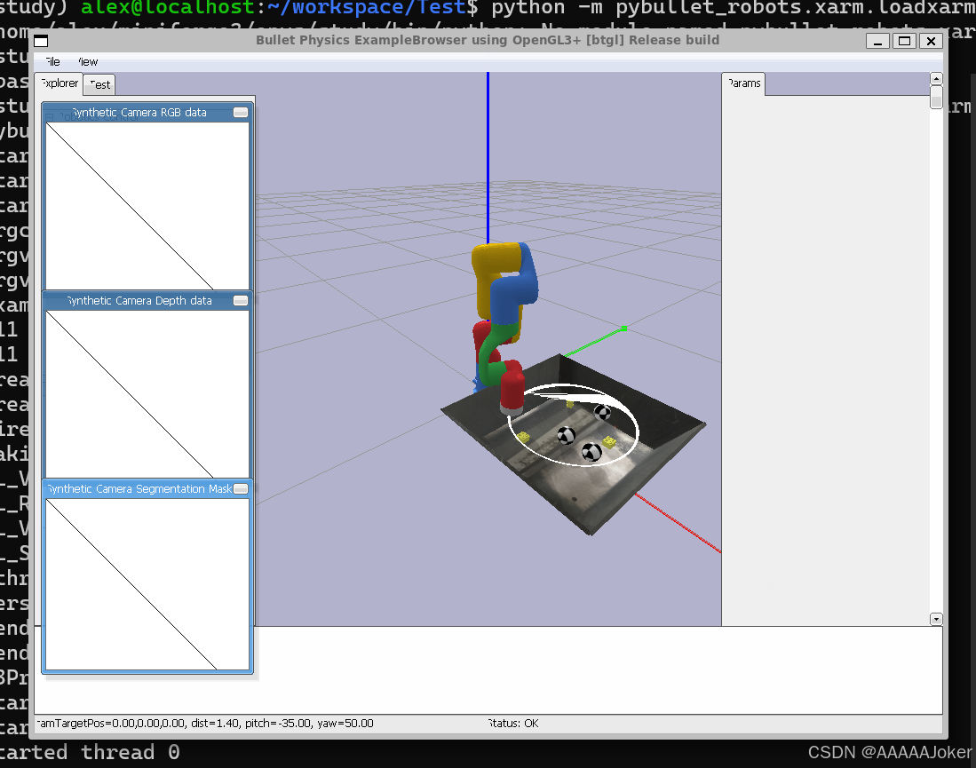Switch to the Test tab
The height and width of the screenshot is (768, 976).
99,84
